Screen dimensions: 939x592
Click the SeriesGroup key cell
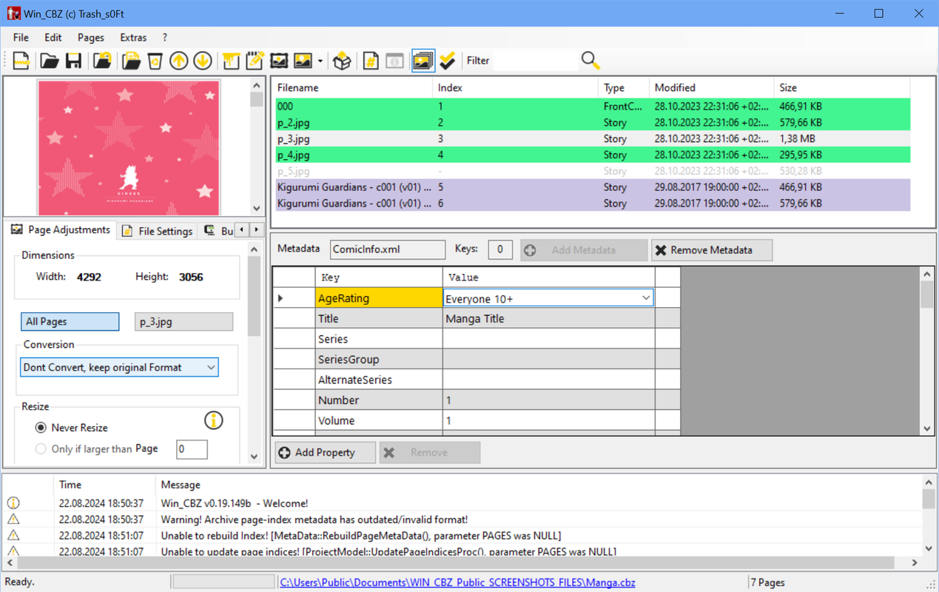(379, 360)
